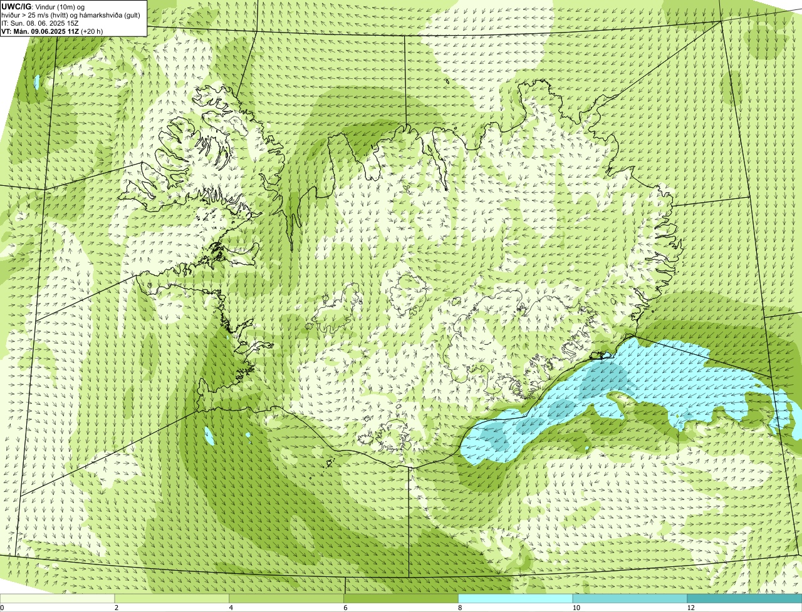Click the 'hviður > 25 m/s (hvítt)' text line
The image size is (802, 612).
[x=71, y=15]
